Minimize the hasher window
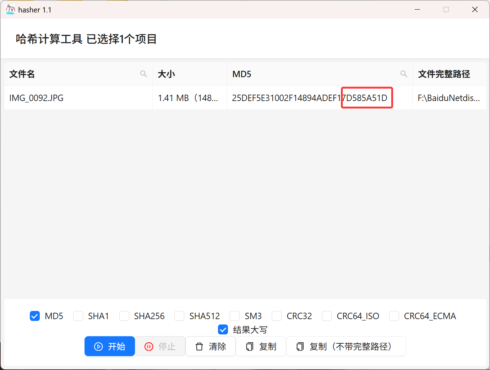The height and width of the screenshot is (370, 490). point(418,10)
